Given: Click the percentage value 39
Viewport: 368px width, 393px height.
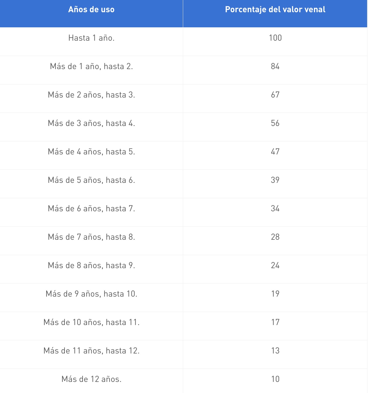Looking at the screenshot, I should click(275, 180).
